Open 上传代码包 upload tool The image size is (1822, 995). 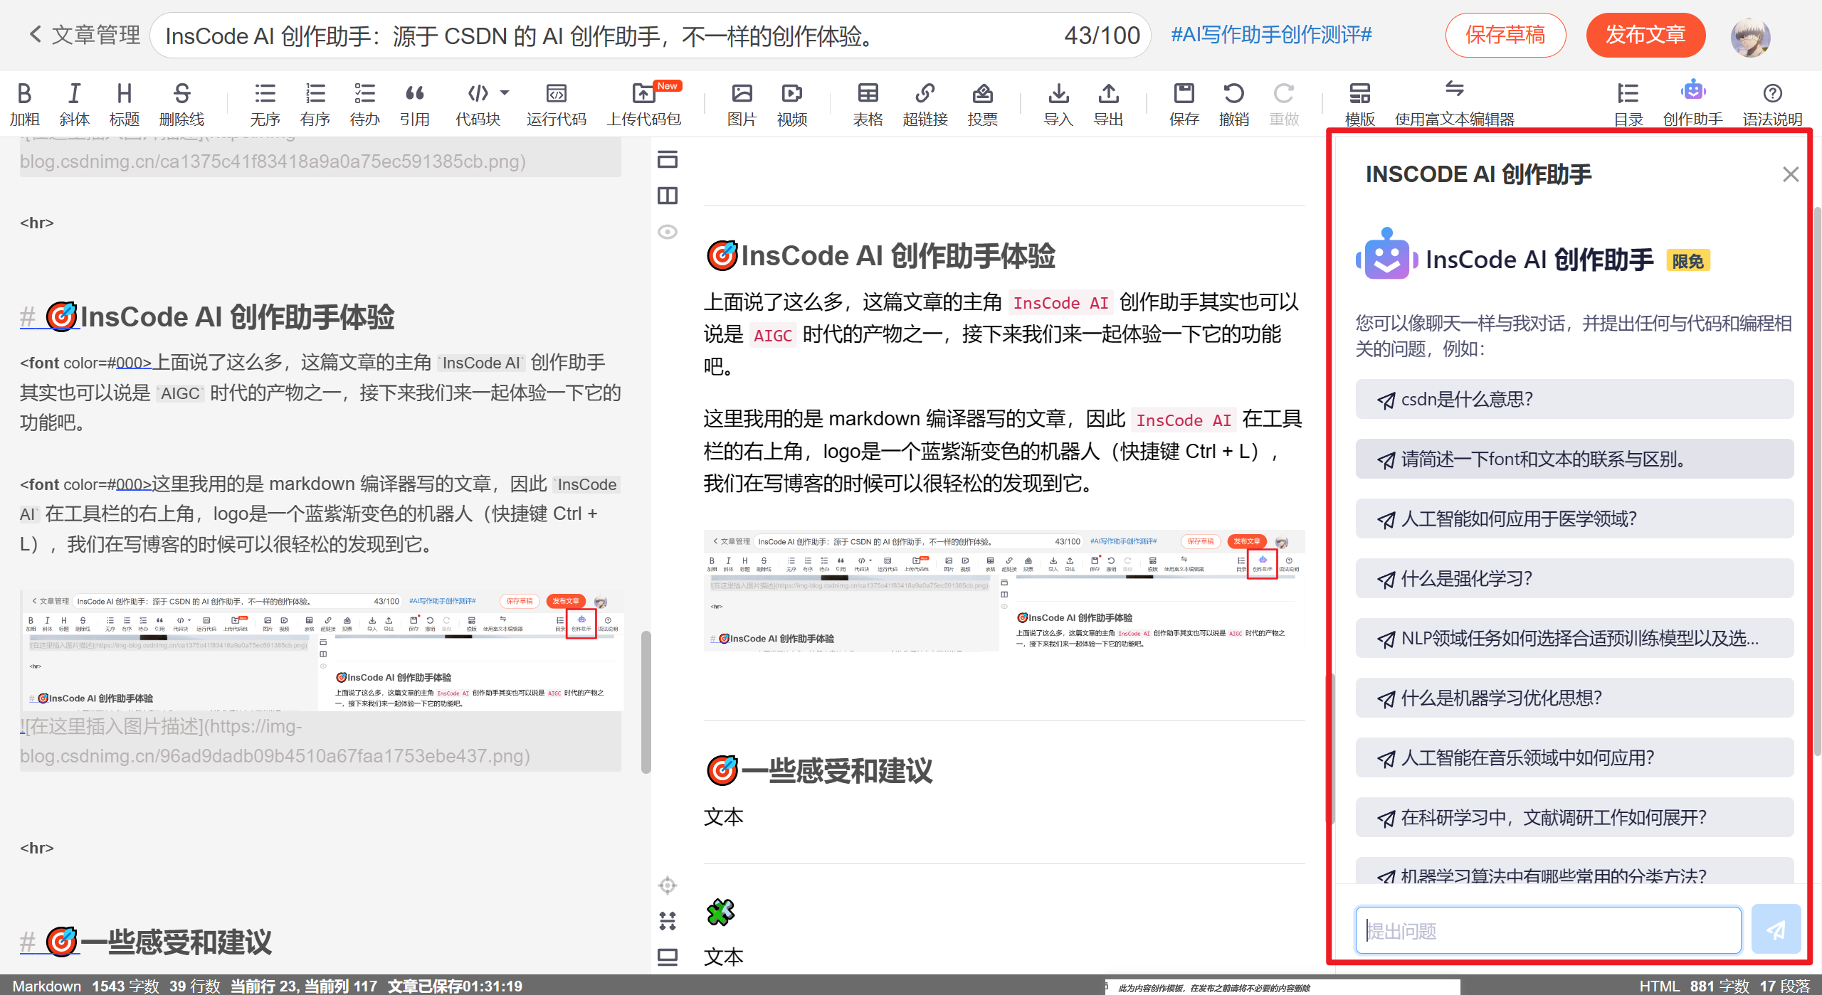click(x=643, y=104)
